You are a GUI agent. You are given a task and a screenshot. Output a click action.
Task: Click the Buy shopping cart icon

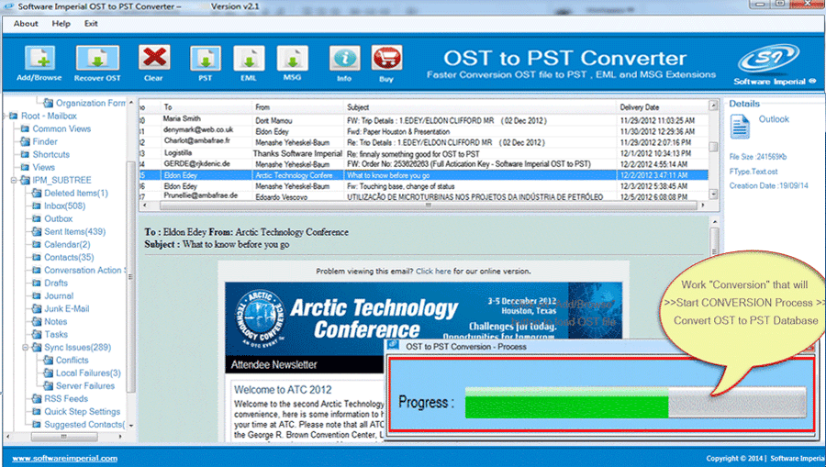point(386,58)
